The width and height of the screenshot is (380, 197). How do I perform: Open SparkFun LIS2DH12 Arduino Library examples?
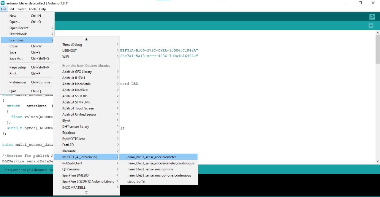[86, 181]
